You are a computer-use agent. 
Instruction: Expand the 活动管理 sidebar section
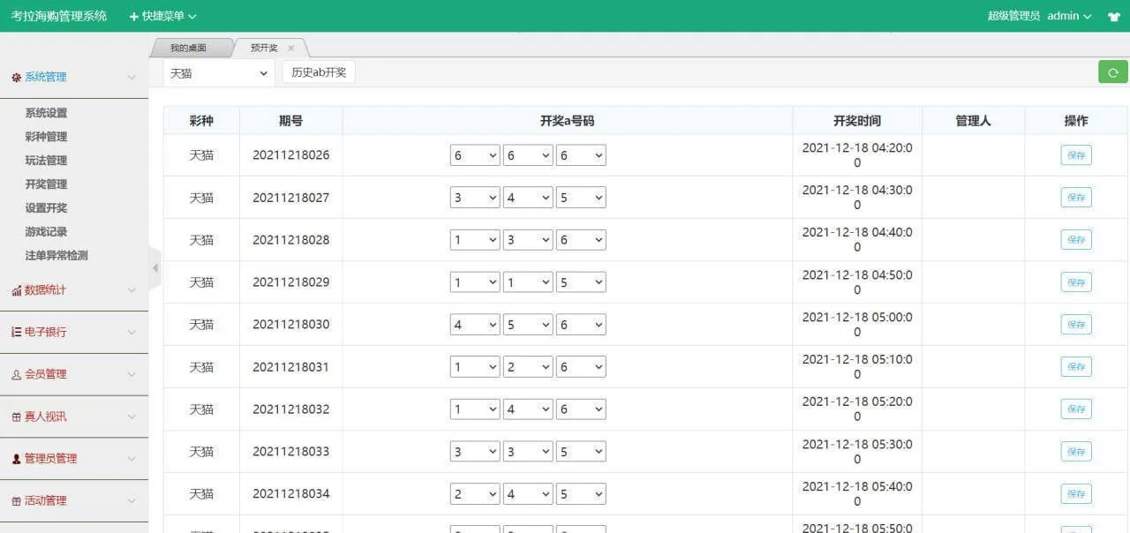[45, 501]
